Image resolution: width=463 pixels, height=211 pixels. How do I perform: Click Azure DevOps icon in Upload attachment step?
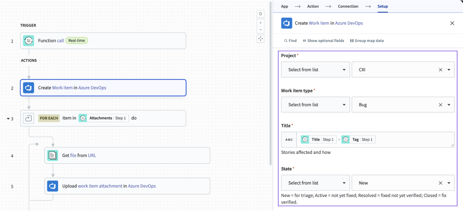click(53, 186)
